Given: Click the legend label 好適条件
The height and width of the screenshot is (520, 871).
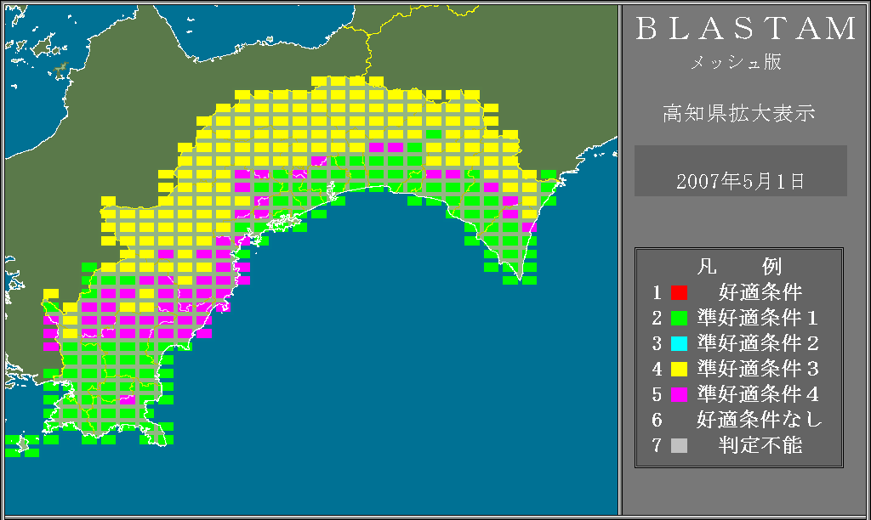Looking at the screenshot, I should [x=760, y=292].
